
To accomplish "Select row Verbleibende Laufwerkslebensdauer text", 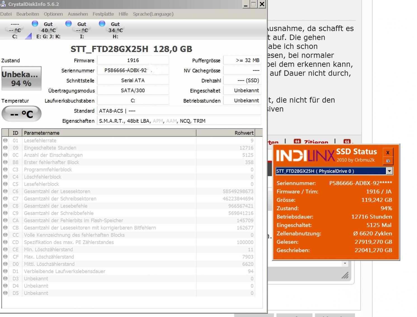I will click(65, 271).
